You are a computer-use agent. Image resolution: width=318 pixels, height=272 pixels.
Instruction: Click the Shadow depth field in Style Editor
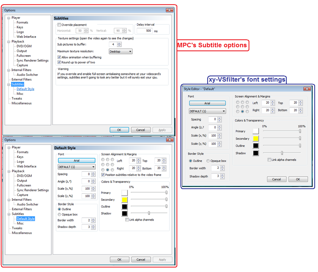click(x=216, y=176)
